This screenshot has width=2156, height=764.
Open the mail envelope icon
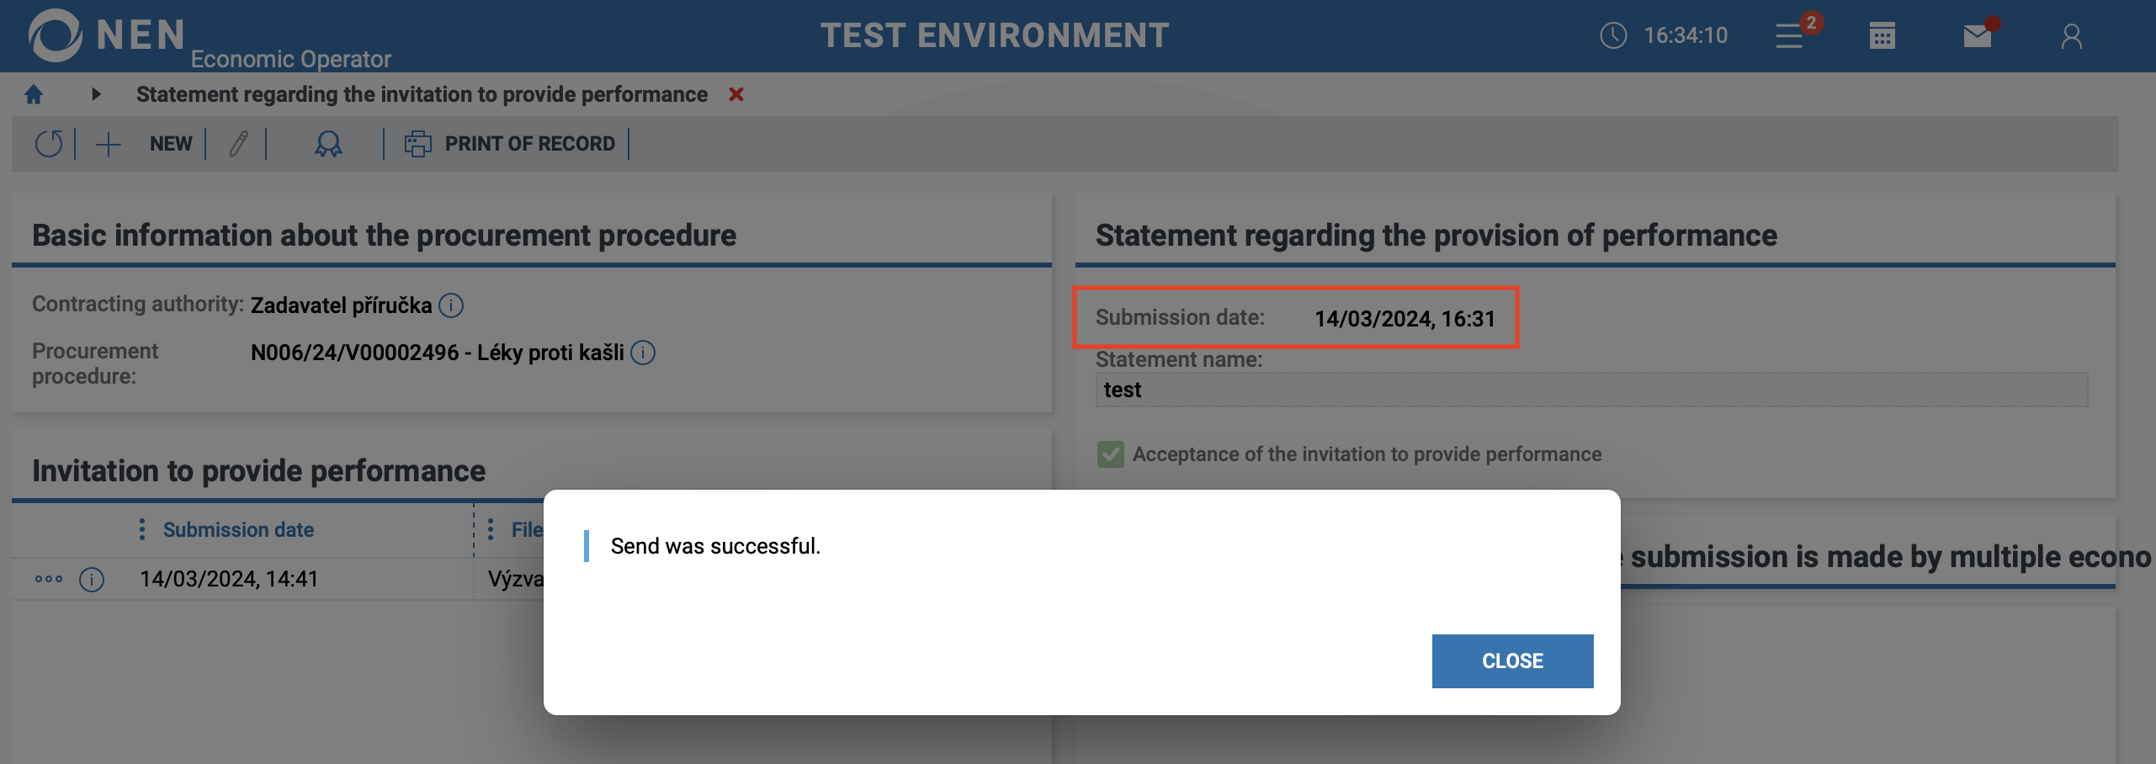pos(1977,36)
